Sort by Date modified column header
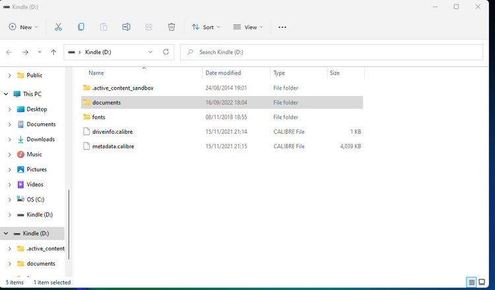 point(223,73)
